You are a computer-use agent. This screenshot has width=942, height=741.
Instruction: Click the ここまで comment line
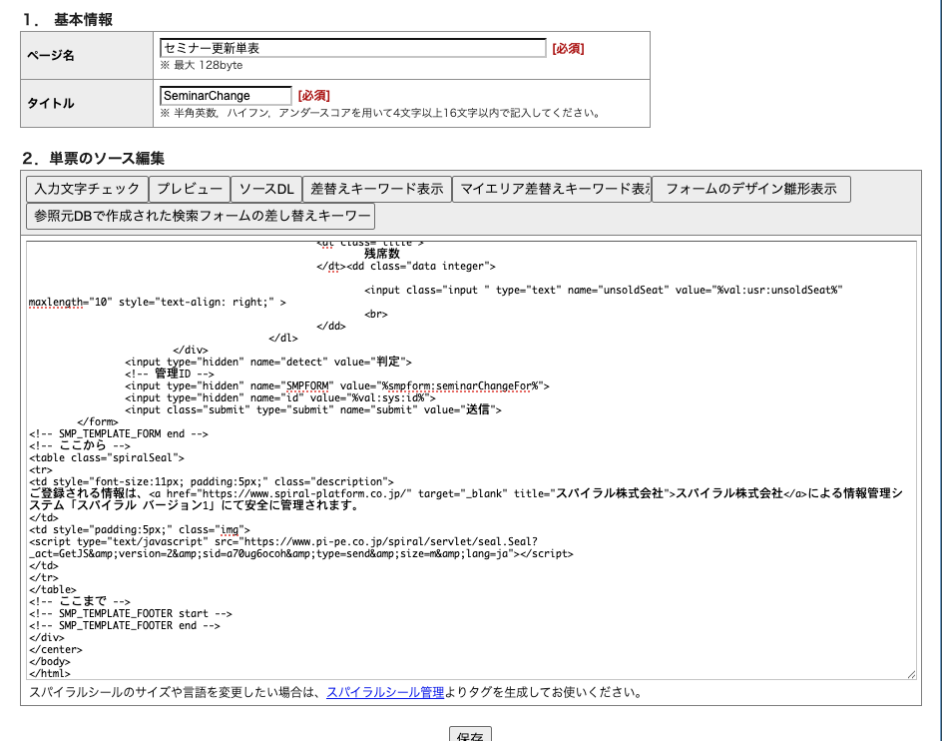coord(80,602)
